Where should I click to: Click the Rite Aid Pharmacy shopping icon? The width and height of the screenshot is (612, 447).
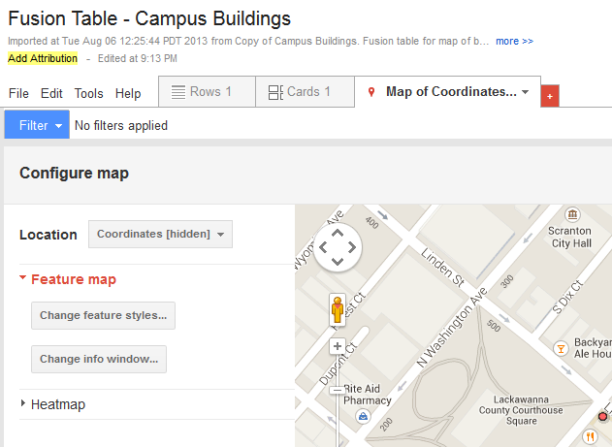coord(363,417)
